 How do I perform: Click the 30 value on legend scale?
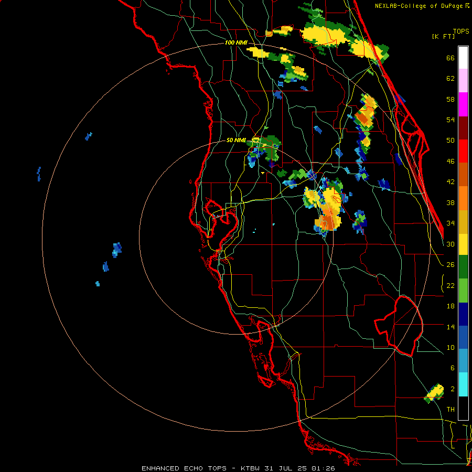450,244
